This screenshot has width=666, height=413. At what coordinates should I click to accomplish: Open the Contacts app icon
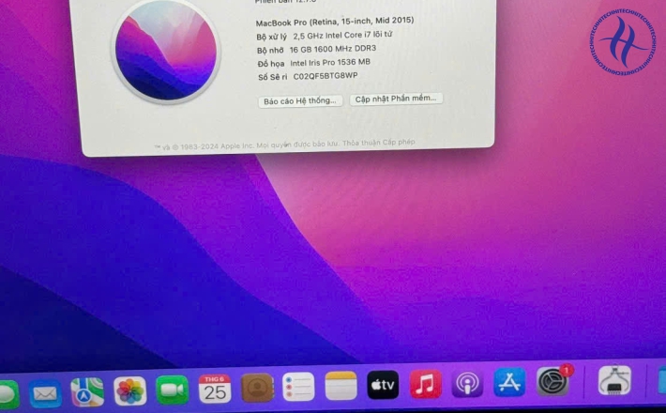click(x=257, y=388)
